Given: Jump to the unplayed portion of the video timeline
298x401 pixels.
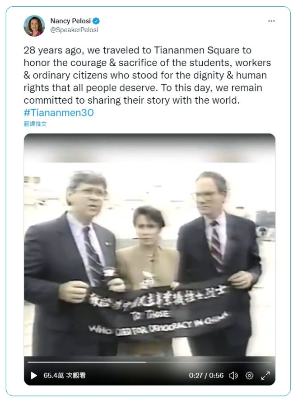Looking at the screenshot, I should pos(209,362).
